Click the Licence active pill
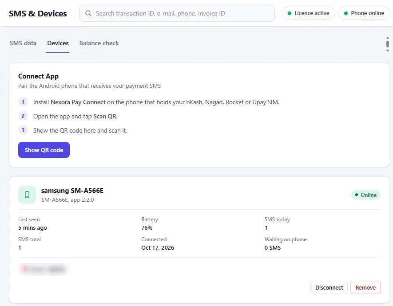The image size is (393, 306). (x=308, y=13)
